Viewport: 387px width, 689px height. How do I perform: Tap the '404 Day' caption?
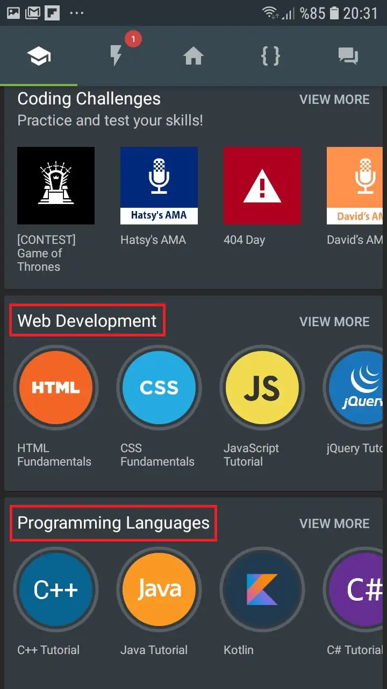pyautogui.click(x=245, y=240)
